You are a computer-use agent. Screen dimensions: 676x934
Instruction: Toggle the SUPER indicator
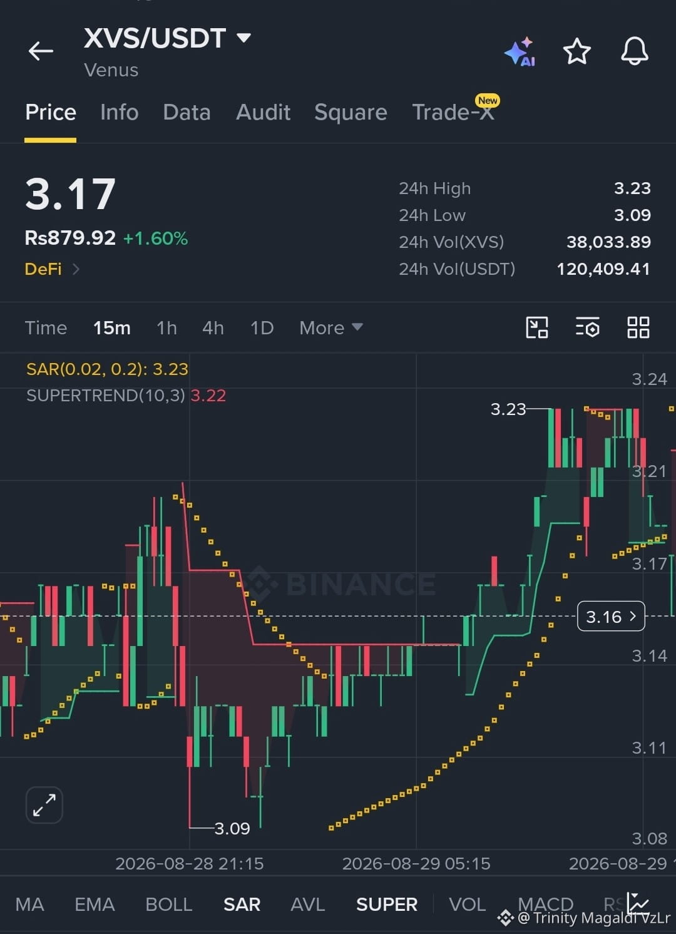[387, 904]
